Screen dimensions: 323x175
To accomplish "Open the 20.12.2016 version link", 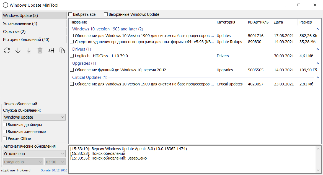I will pyautogui.click(x=59, y=170).
